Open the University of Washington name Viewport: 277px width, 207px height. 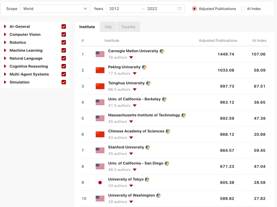(x=131, y=195)
